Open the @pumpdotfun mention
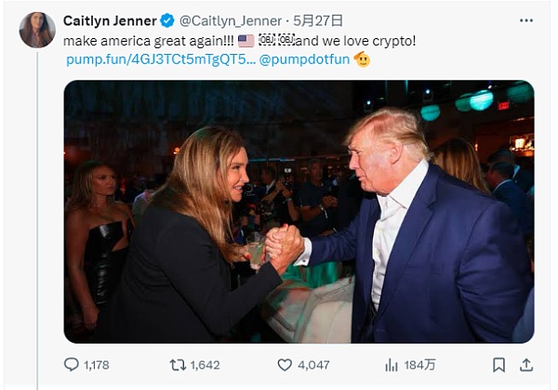The width and height of the screenshot is (558, 390). coord(304,59)
